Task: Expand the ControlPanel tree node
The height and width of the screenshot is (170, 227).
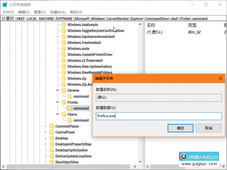Action: 45,132
